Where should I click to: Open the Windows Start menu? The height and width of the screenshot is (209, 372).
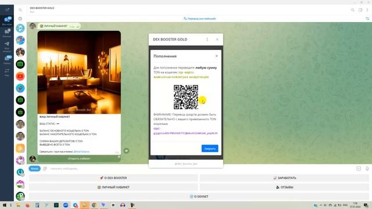pos(4,205)
